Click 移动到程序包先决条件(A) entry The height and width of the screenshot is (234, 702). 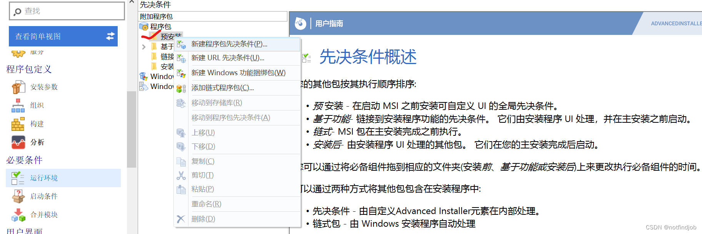point(237,118)
